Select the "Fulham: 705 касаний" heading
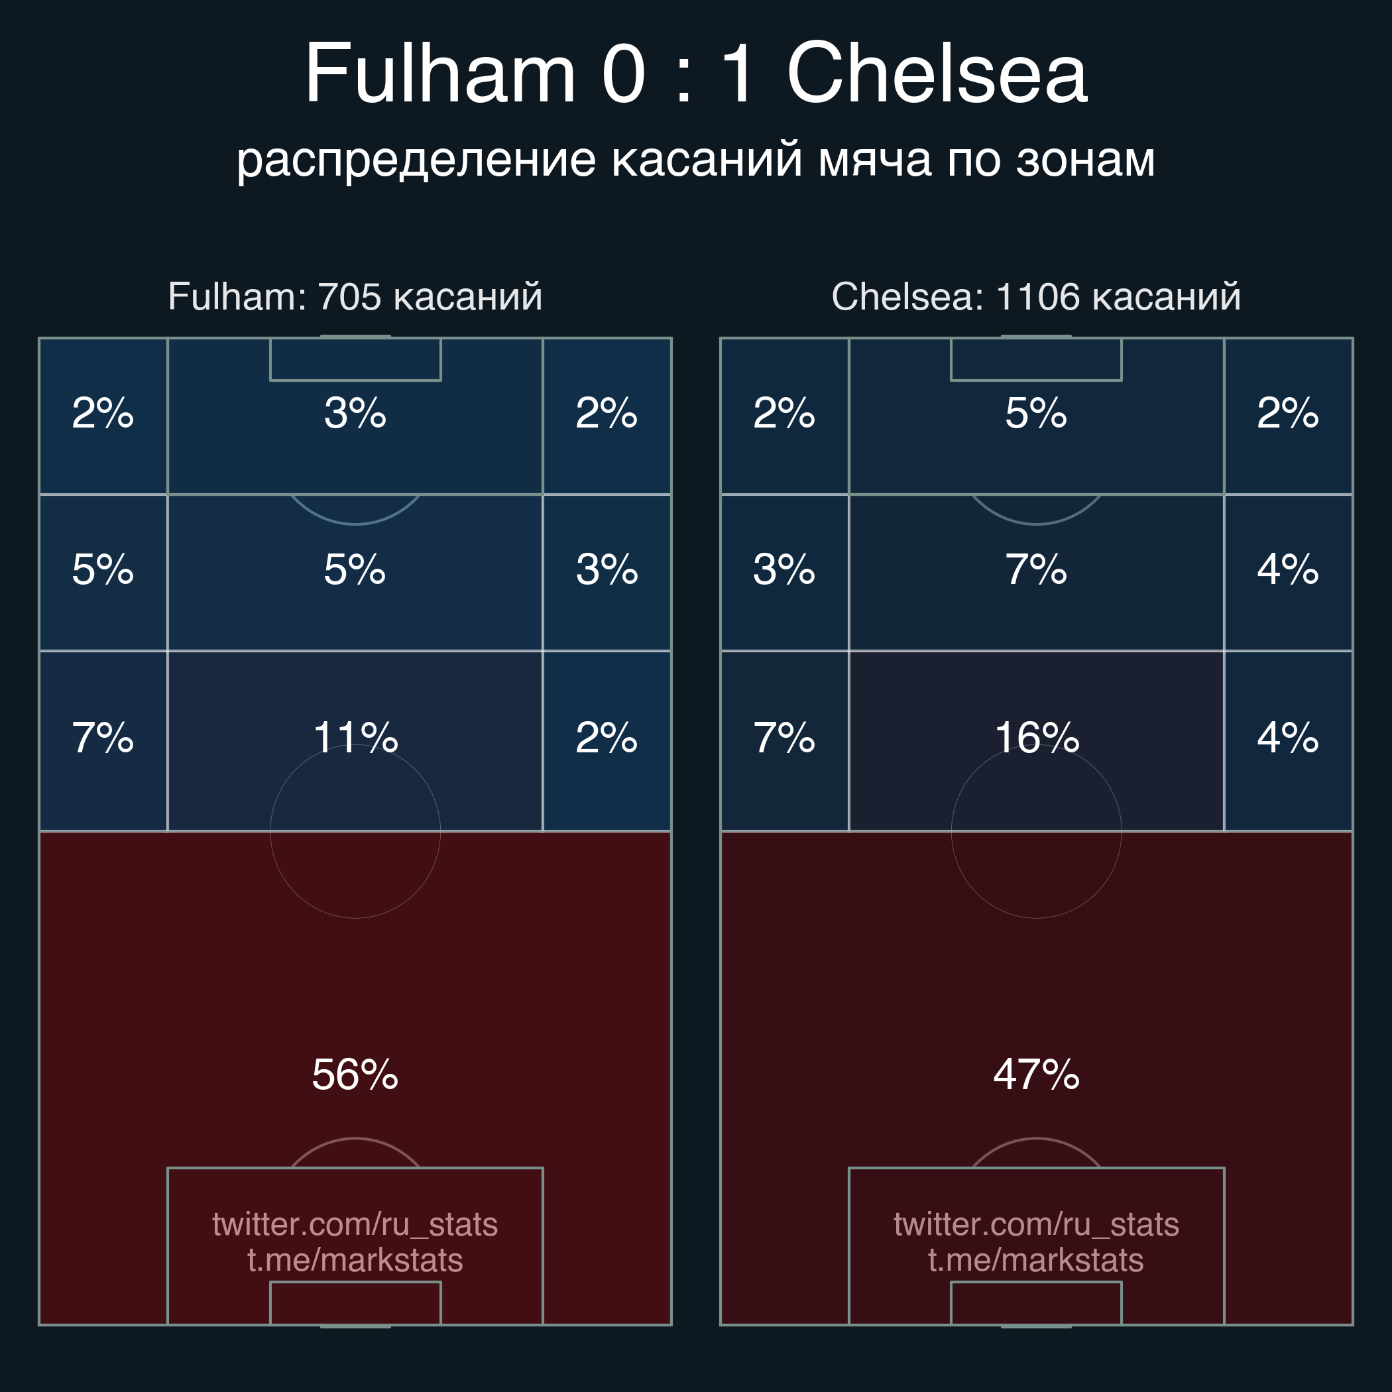The height and width of the screenshot is (1392, 1392). pyautogui.click(x=355, y=296)
